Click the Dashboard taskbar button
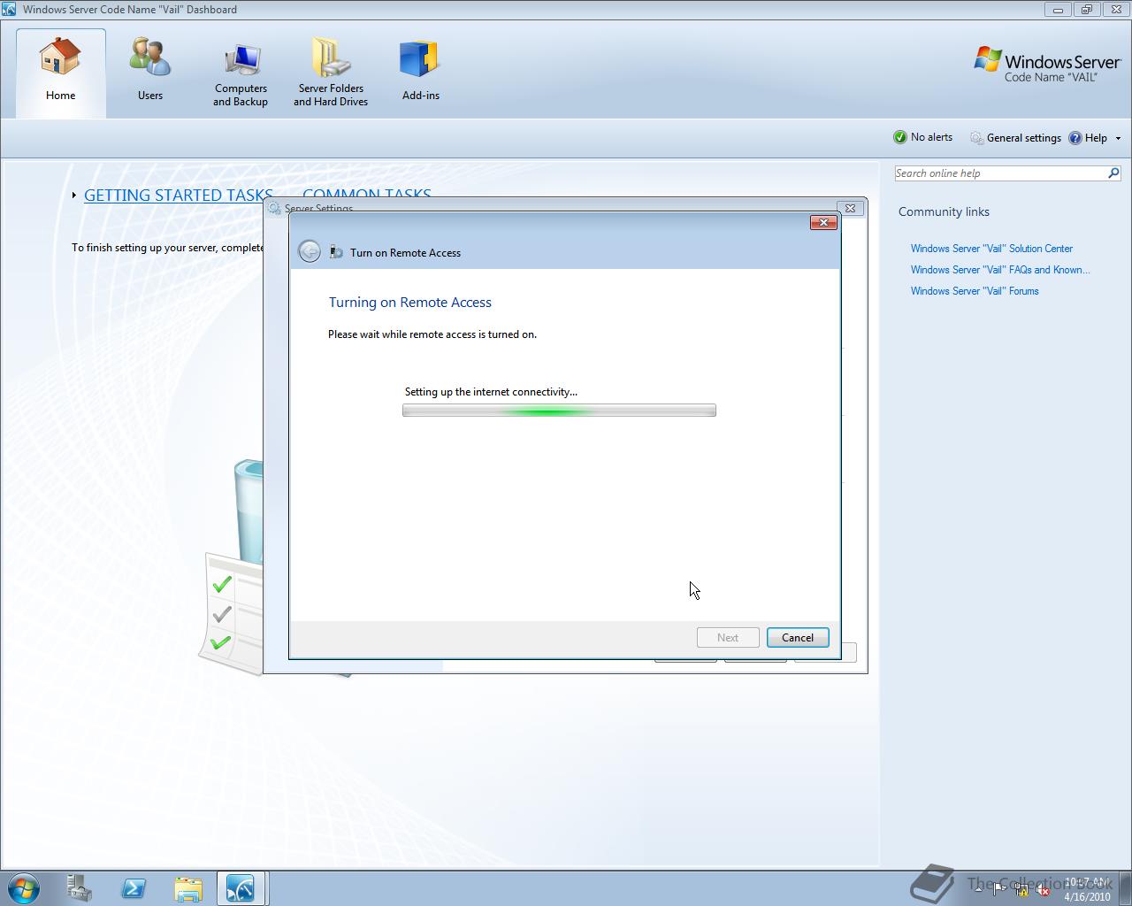Viewport: 1132px width, 906px height. coord(241,888)
